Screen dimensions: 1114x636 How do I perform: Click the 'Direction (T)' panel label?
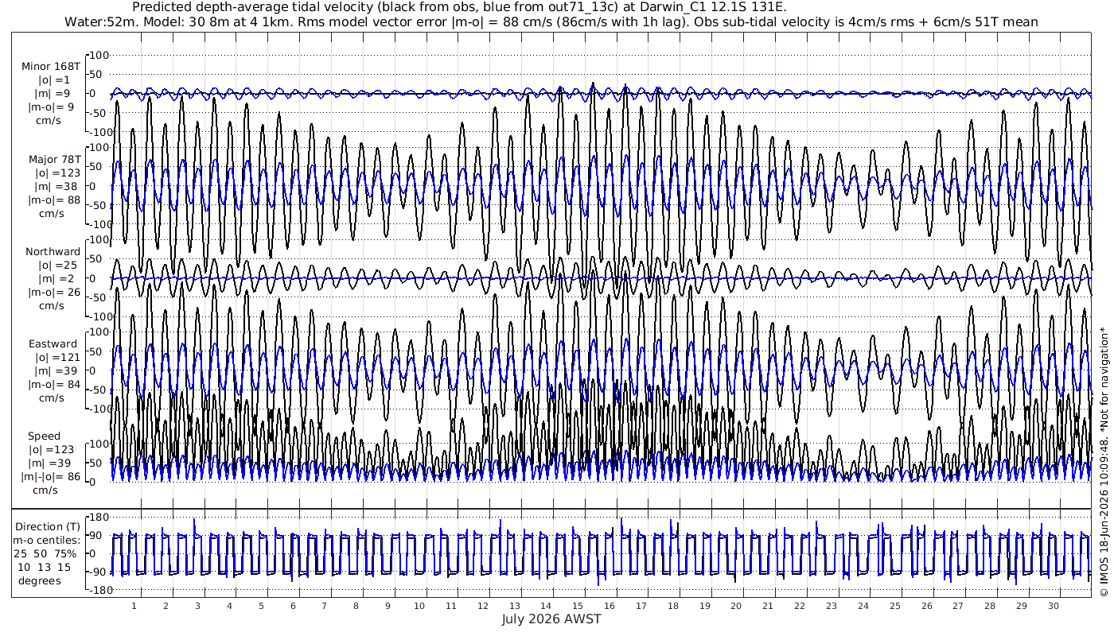pos(48,527)
